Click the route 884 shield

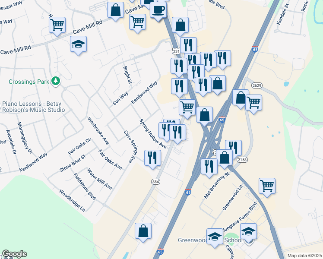[x=155, y=182]
